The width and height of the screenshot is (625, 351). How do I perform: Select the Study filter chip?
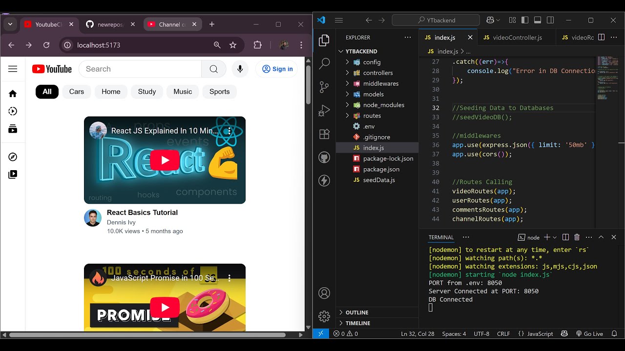(147, 92)
